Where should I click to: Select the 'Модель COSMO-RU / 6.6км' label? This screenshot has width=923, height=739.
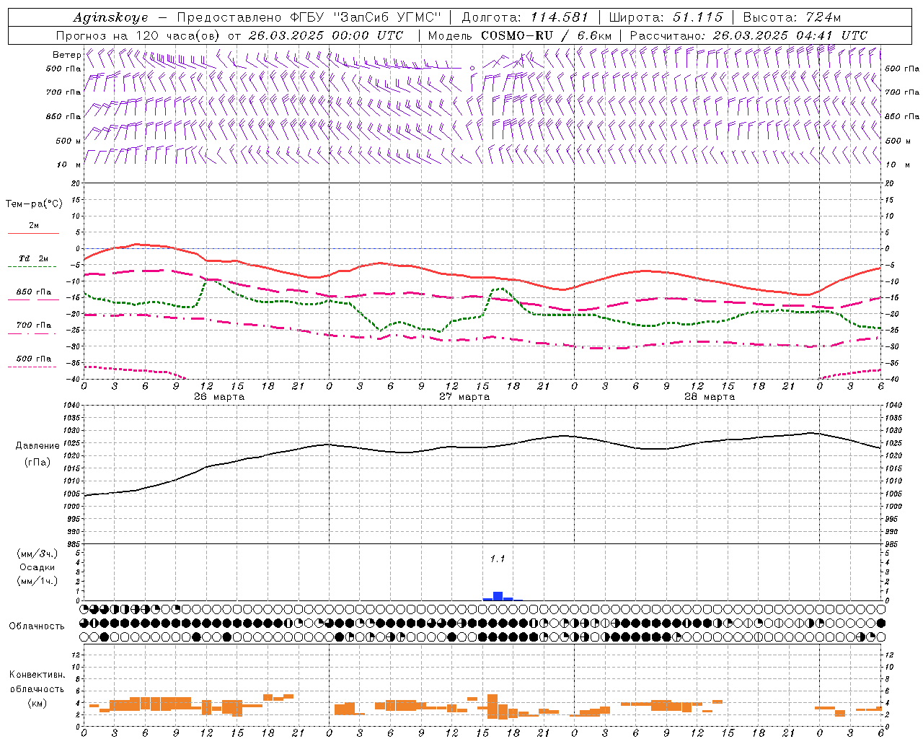[520, 35]
